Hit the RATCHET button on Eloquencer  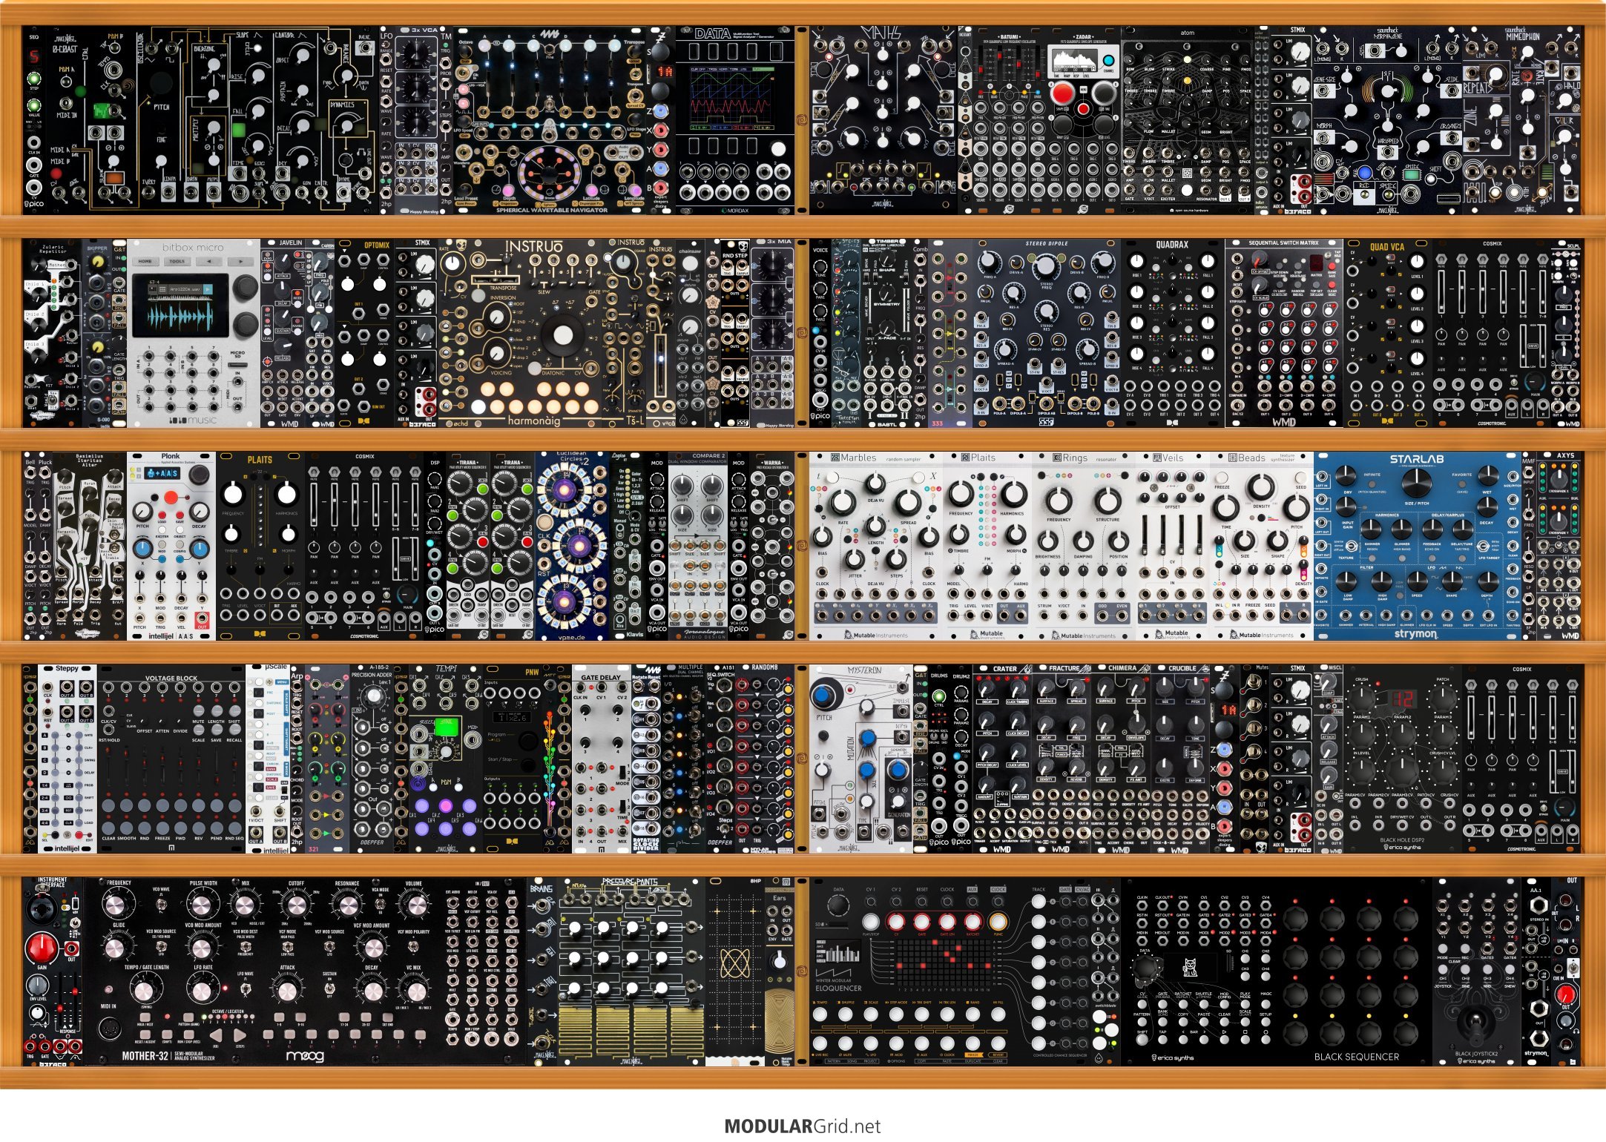click(973, 922)
